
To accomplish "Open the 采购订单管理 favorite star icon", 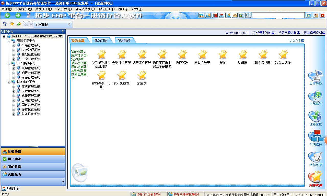I will [122, 55].
